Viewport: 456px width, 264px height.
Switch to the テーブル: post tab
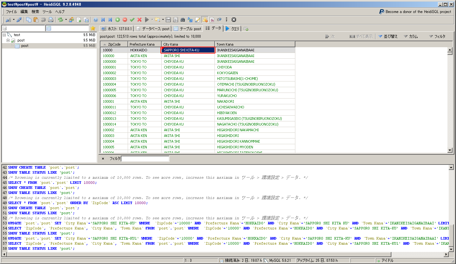188,29
